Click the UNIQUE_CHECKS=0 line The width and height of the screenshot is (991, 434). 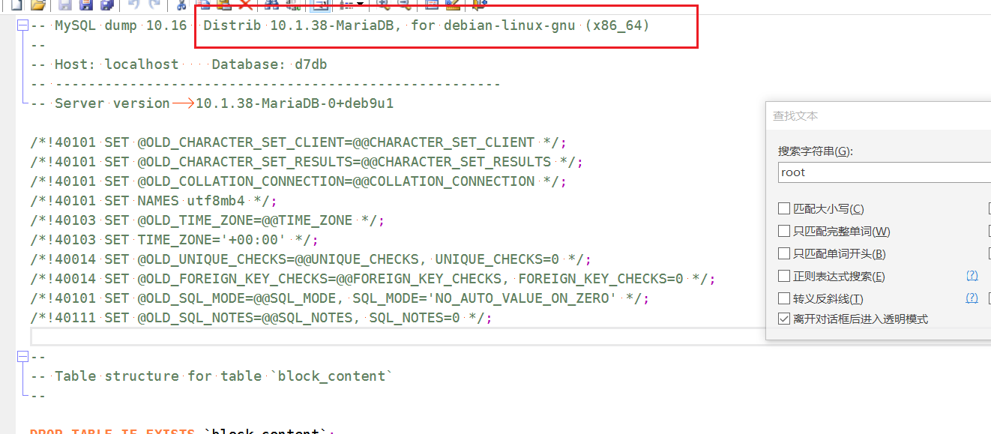[x=311, y=259]
